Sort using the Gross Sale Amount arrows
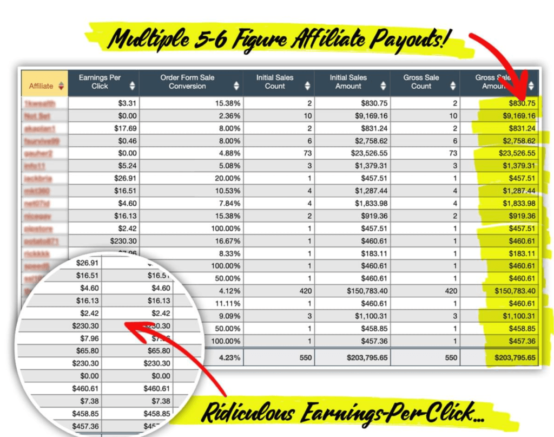554x437 pixels. pyautogui.click(x=531, y=86)
